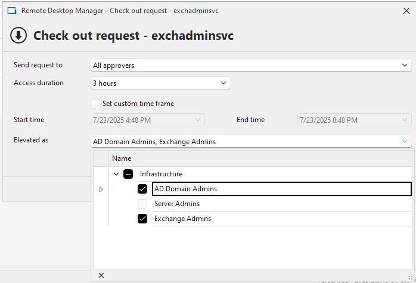The width and height of the screenshot is (416, 283).
Task: Open the End time date picker
Action: pos(403,120)
